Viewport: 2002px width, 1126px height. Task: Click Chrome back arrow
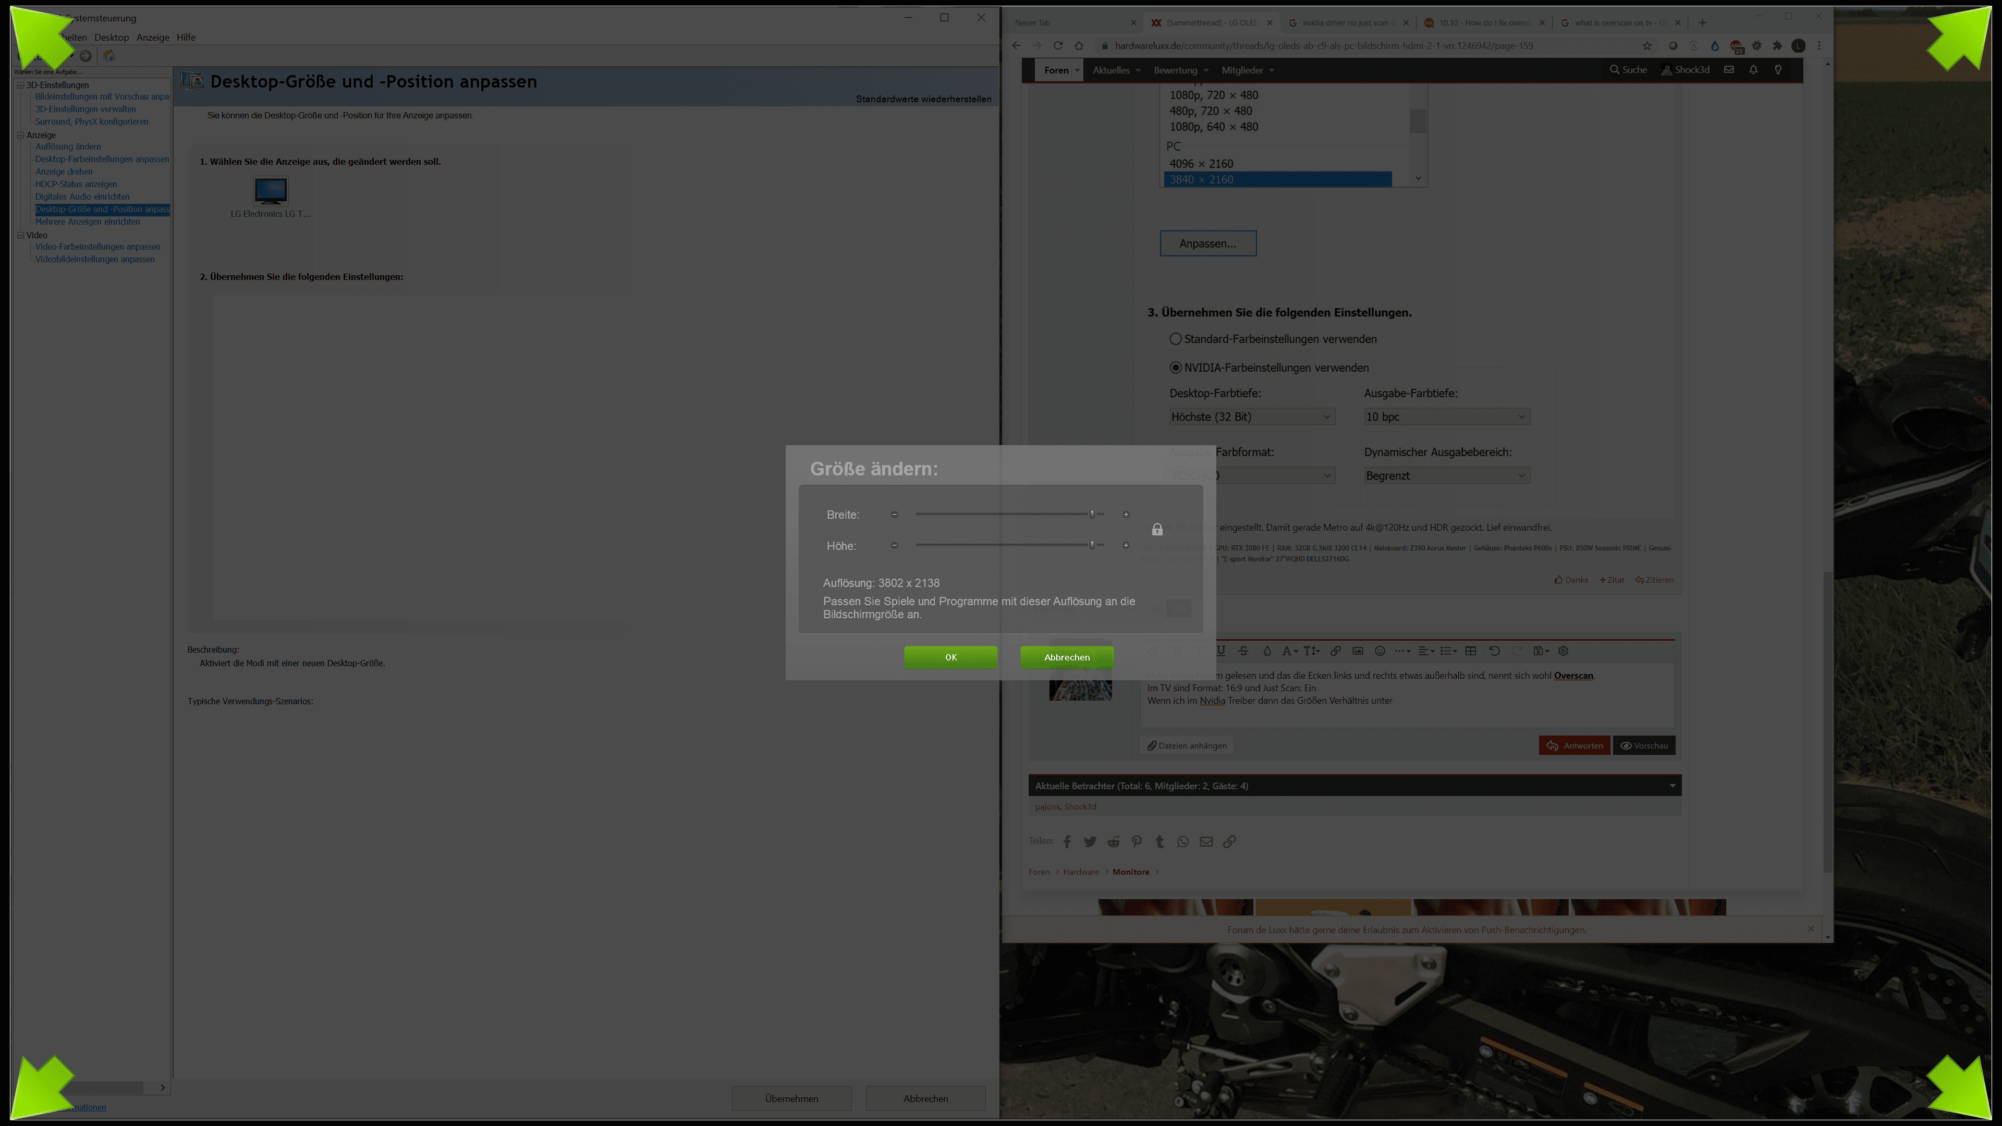1017,46
